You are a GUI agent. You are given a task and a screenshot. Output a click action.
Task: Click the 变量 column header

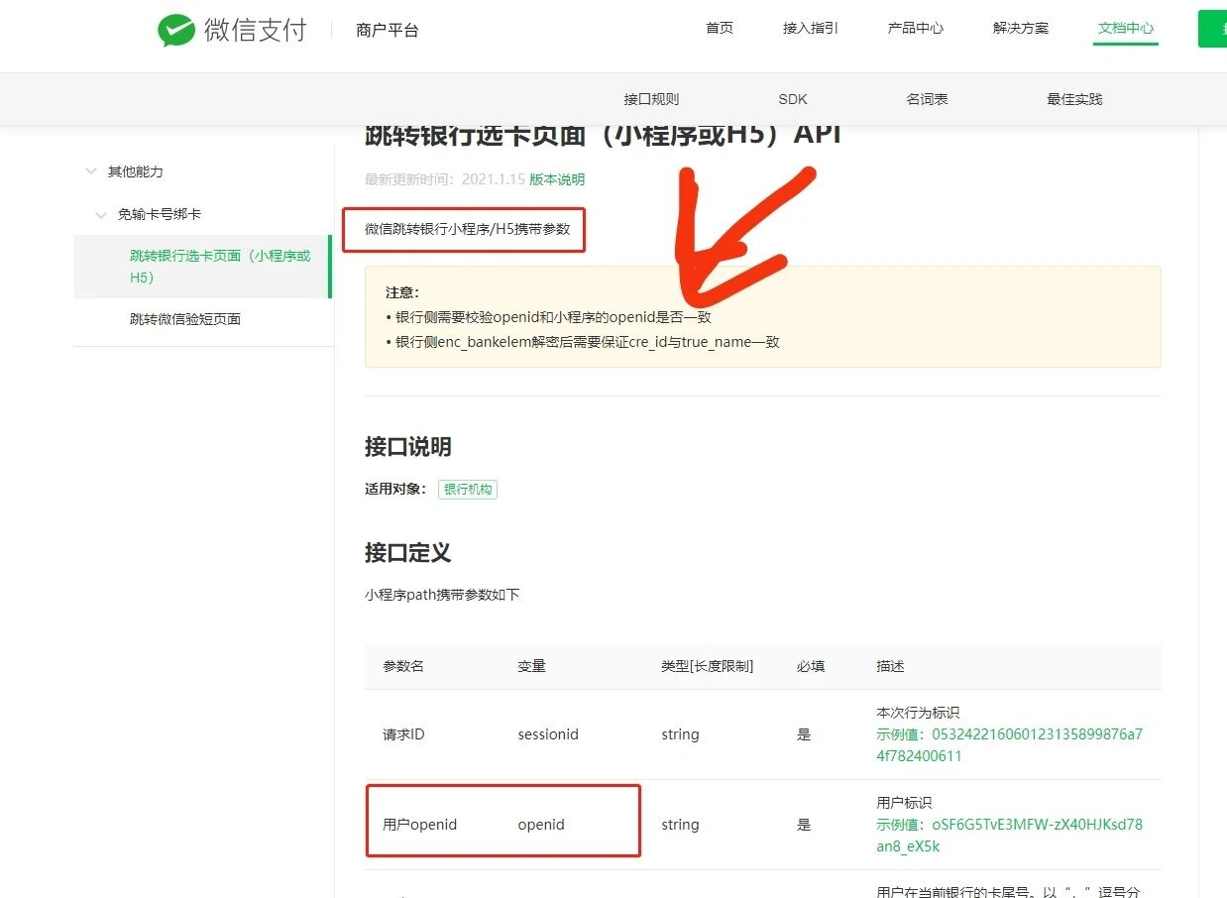tap(531, 666)
